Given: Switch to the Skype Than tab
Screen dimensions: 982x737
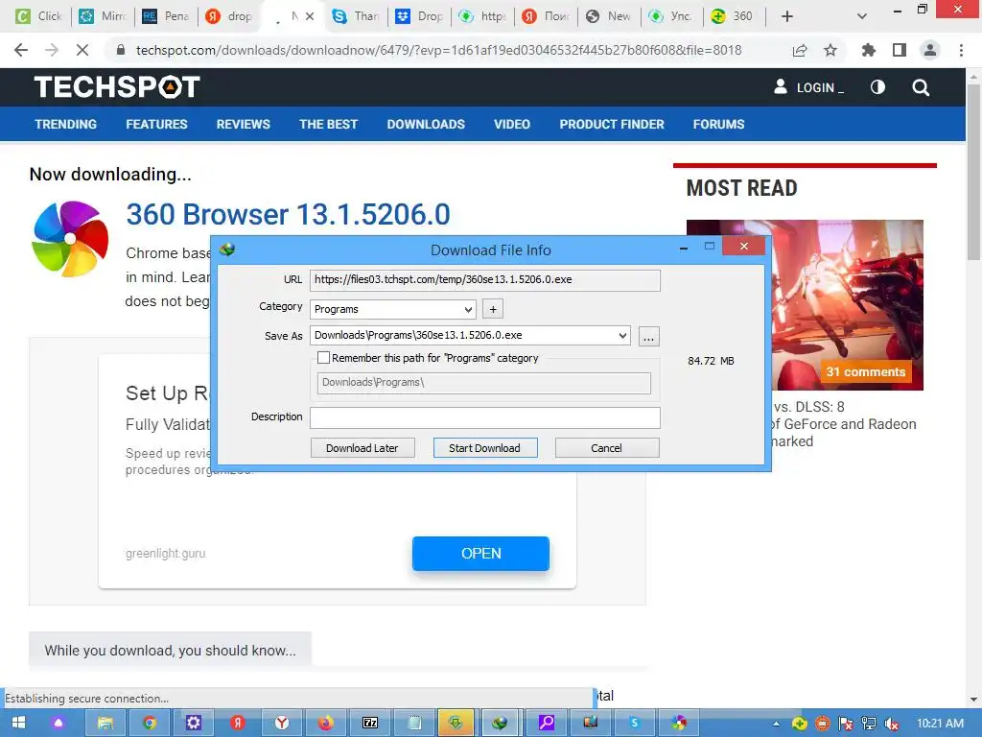Looking at the screenshot, I should point(356,16).
